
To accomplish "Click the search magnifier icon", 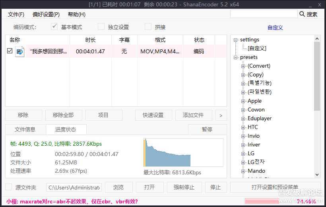I will click(302, 14).
